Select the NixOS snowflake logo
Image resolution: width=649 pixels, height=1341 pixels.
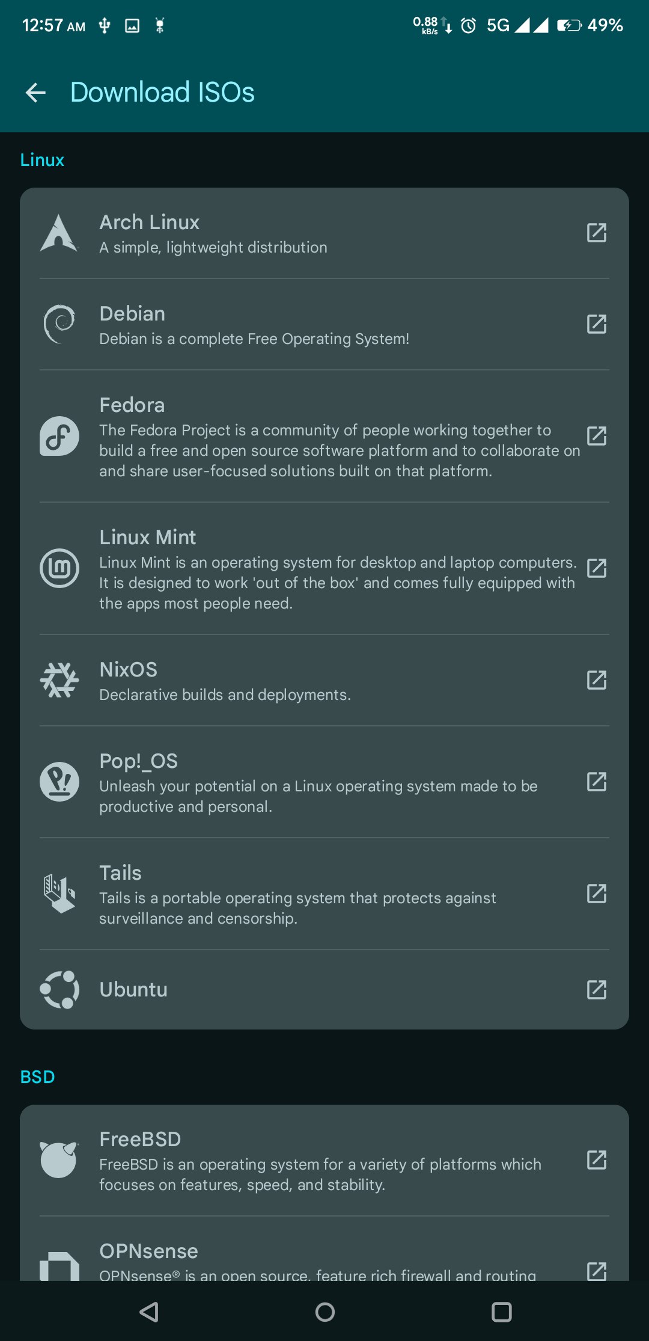pyautogui.click(x=59, y=680)
